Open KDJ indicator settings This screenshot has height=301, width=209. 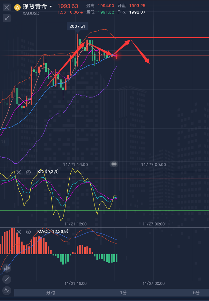pos(28,172)
